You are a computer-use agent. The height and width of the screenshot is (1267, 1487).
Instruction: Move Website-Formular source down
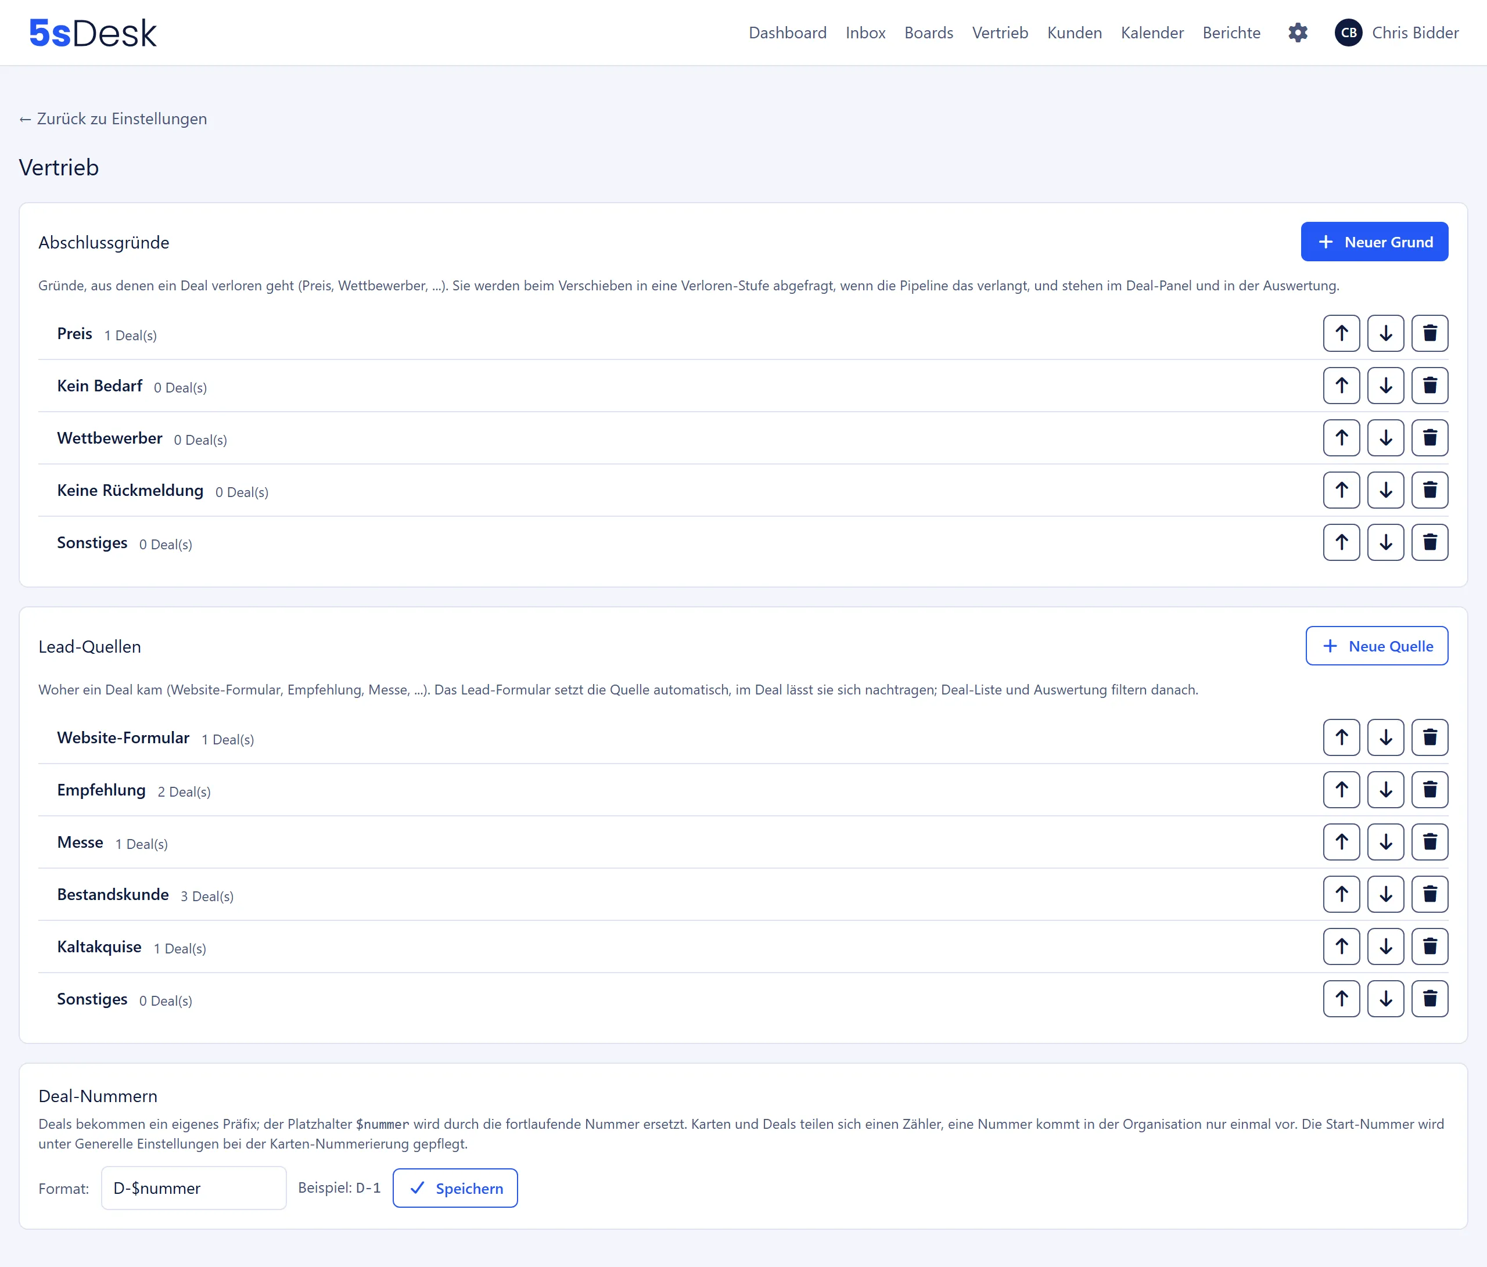pyautogui.click(x=1385, y=737)
